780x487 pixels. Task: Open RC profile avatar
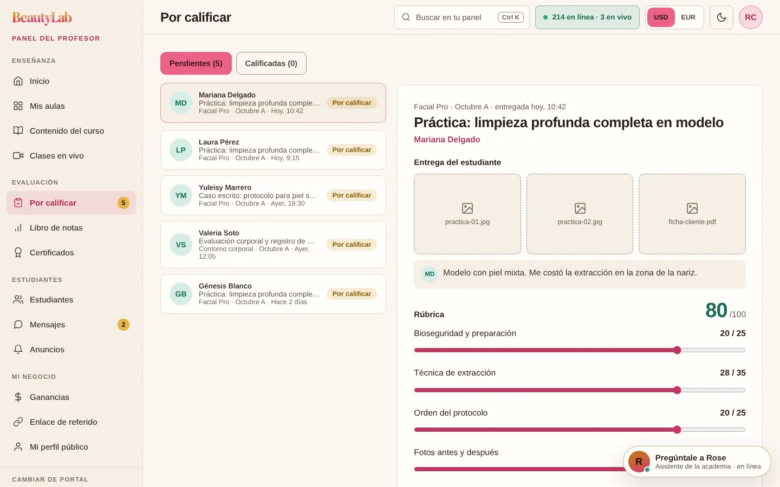[x=751, y=17]
